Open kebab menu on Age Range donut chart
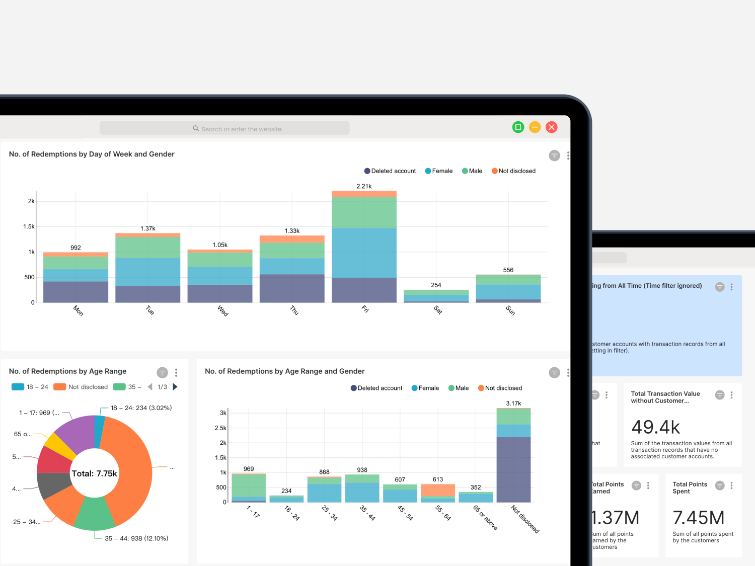Viewport: 755px width, 566px height. click(176, 372)
